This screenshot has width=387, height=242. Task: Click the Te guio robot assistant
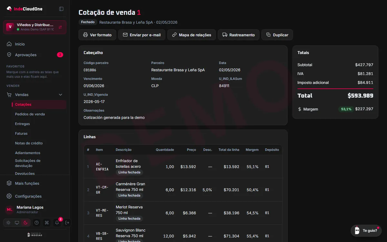[366, 230]
